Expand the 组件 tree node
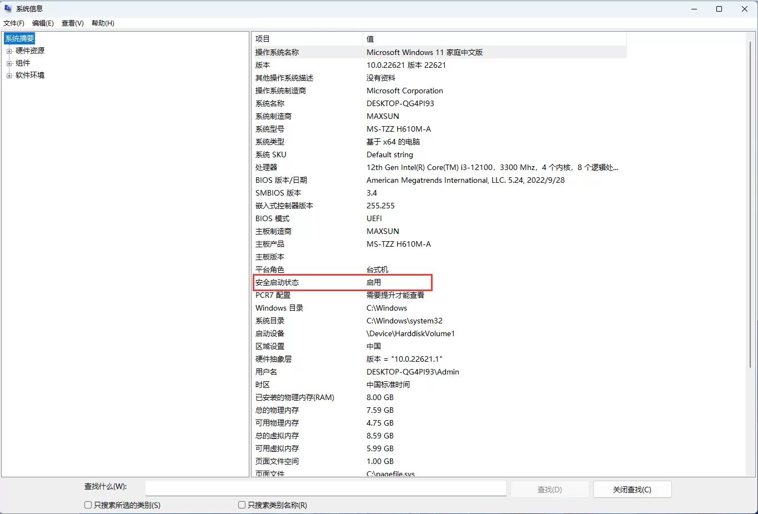758x514 pixels. (10, 62)
